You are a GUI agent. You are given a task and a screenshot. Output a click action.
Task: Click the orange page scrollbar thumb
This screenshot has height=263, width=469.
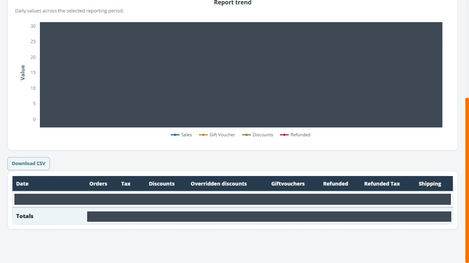click(x=467, y=180)
